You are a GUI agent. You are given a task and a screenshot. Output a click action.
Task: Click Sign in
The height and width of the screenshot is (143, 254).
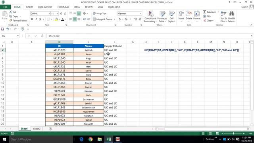tap(244, 7)
